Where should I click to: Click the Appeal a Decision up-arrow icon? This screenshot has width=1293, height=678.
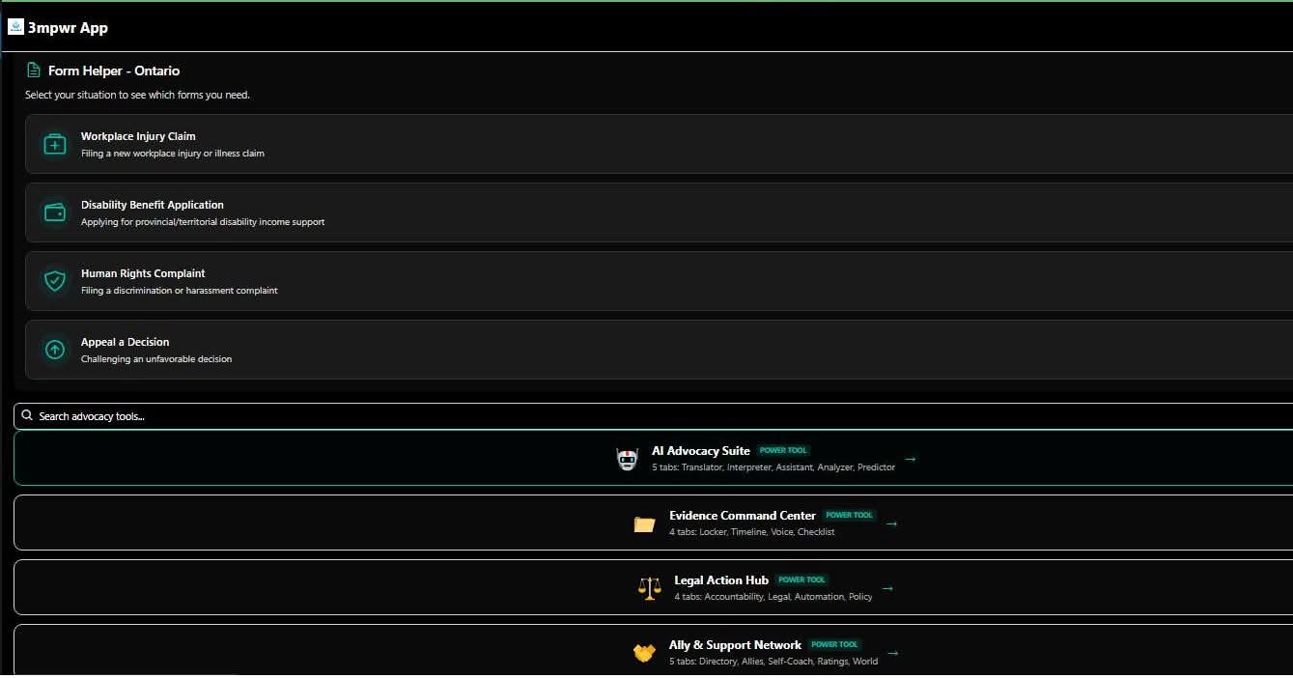(x=55, y=350)
